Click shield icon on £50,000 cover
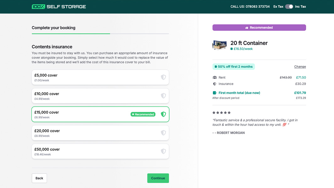This screenshot has width=334, height=188. tap(163, 151)
